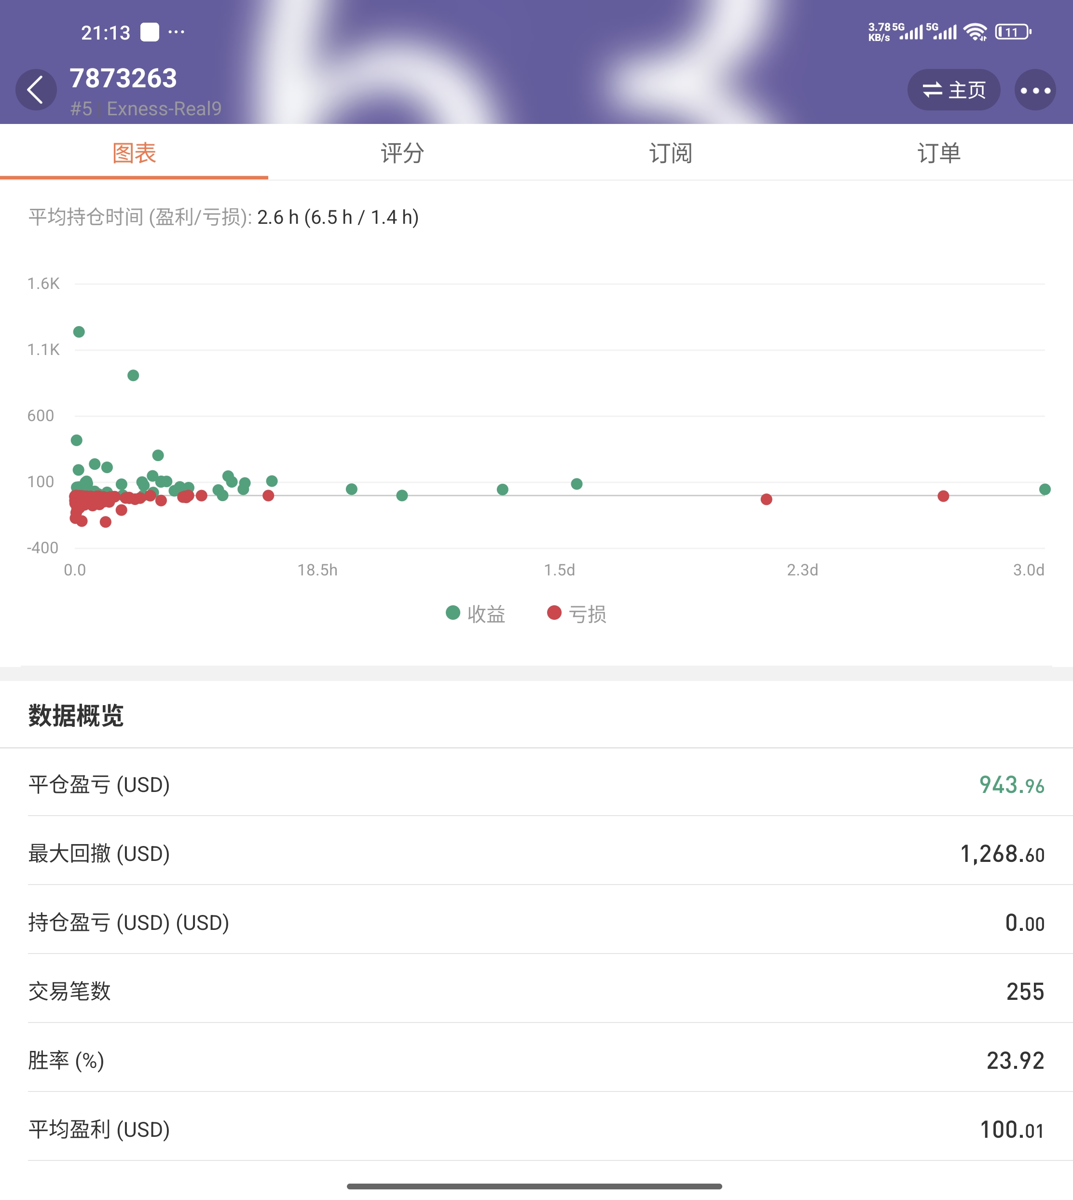Tap the bottom home indicator bar
Viewport: 1073px width, 1200px height.
pyautogui.click(x=534, y=1186)
